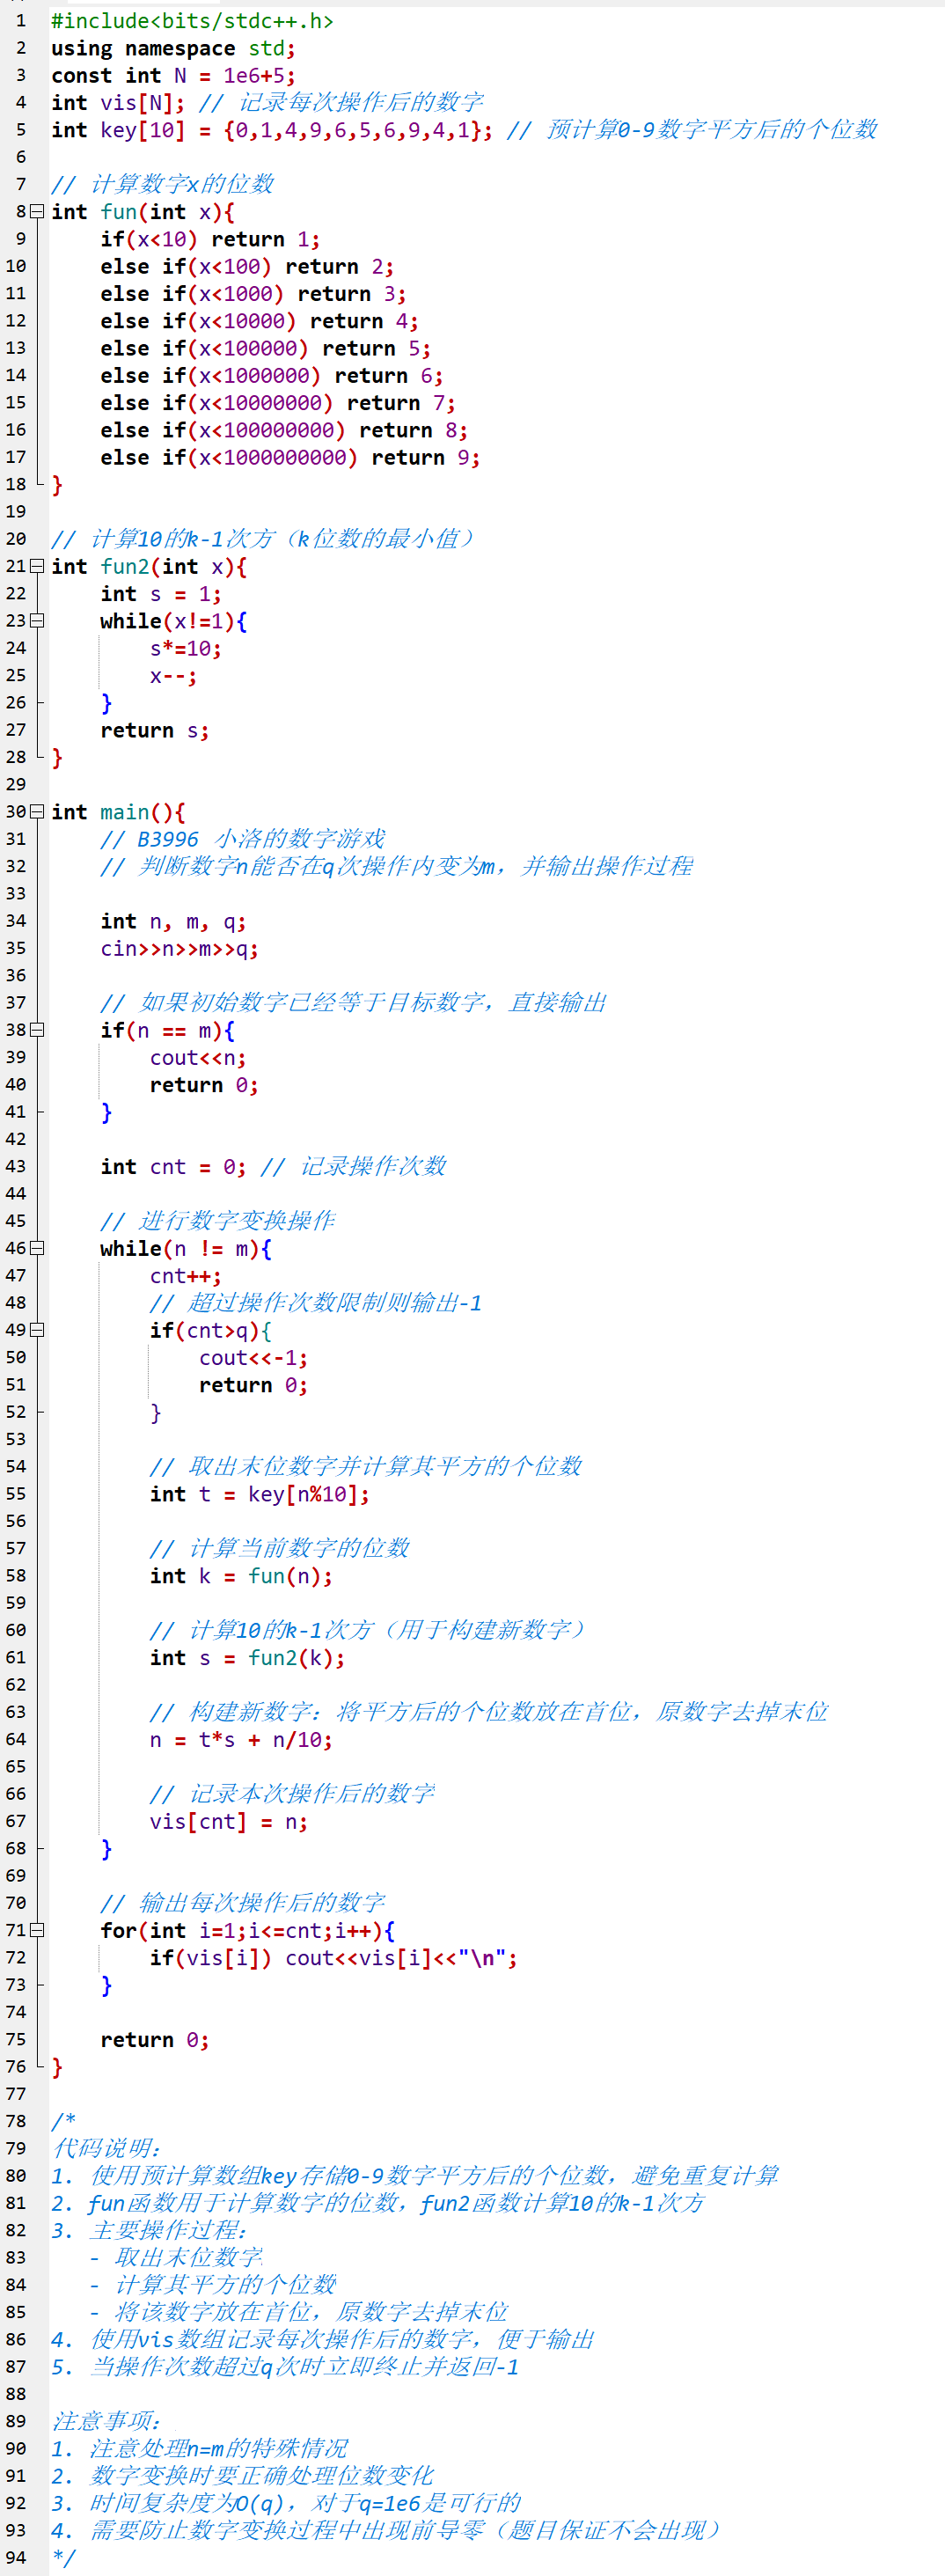Click the else if(x<1000000000) return 9; line
The image size is (945, 2576).
click(290, 458)
